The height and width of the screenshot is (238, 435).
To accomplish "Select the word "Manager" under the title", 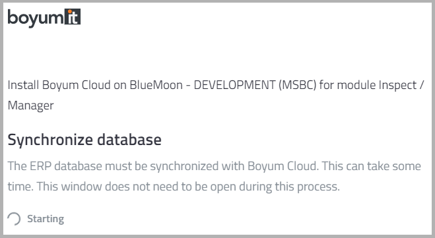I will point(30,105).
